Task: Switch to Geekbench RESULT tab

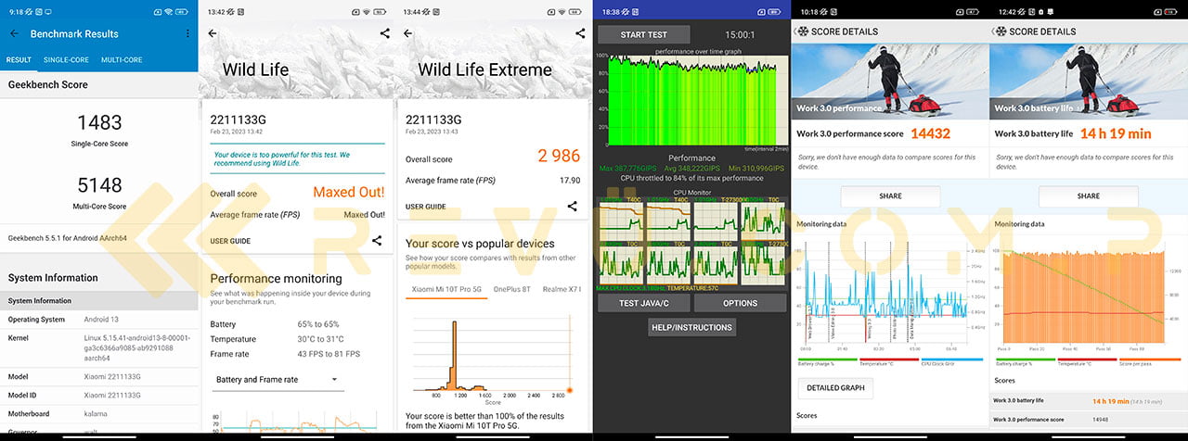Action: [19, 59]
